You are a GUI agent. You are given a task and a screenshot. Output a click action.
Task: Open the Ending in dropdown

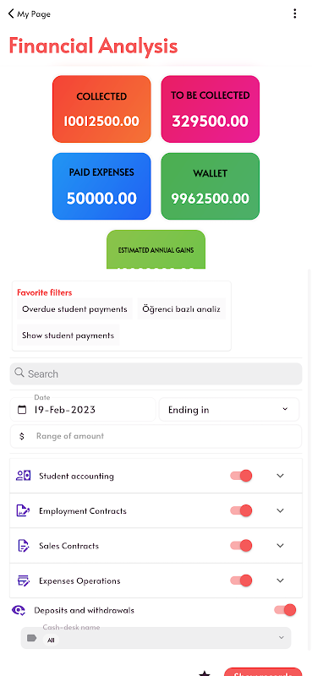(x=228, y=410)
